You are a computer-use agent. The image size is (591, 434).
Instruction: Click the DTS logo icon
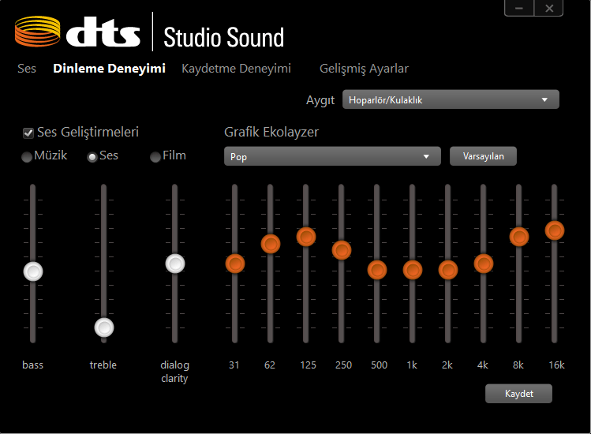37,32
